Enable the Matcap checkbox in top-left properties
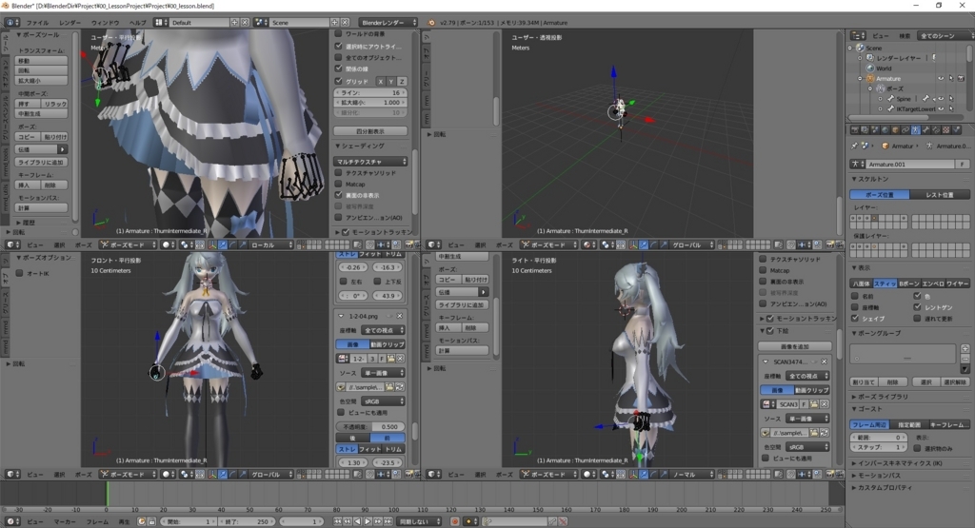 pos(339,184)
